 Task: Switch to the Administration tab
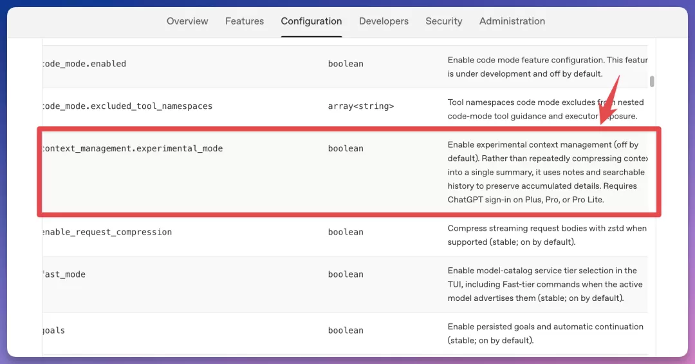coord(512,21)
